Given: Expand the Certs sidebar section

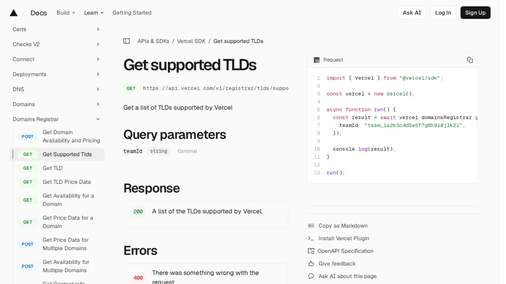Looking at the screenshot, I should [x=57, y=29].
